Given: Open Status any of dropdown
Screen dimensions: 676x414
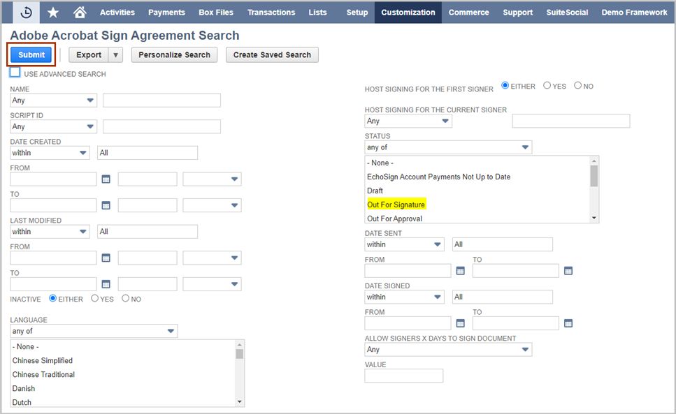Looking at the screenshot, I should click(x=448, y=147).
